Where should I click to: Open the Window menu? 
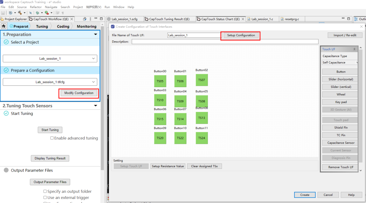[x=119, y=7]
